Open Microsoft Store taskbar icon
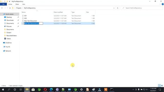The width and height of the screenshot is (164, 92). coord(33,89)
